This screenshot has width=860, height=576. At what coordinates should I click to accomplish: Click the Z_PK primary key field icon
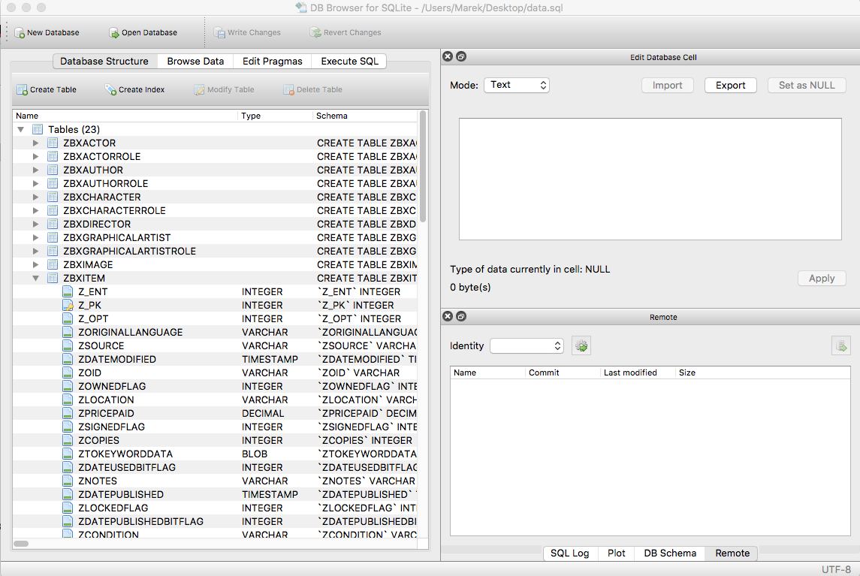tap(68, 306)
